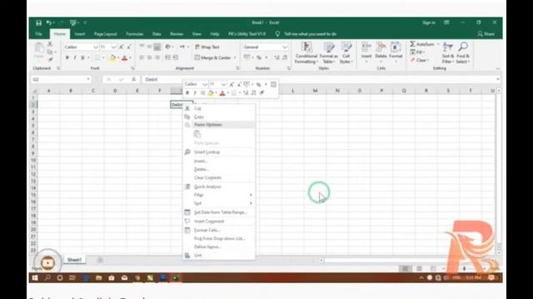Viewport: 533px width, 299px height.
Task: Open Find & Select menu
Action: 463,53
